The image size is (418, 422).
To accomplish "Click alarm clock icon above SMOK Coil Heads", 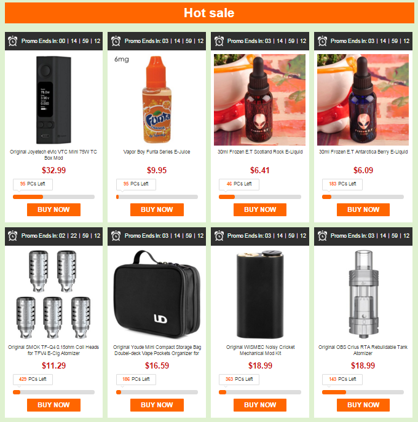I will [x=12, y=236].
